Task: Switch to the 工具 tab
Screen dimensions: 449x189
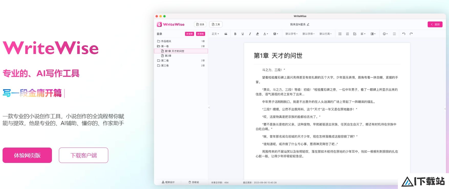Action: tap(216, 25)
